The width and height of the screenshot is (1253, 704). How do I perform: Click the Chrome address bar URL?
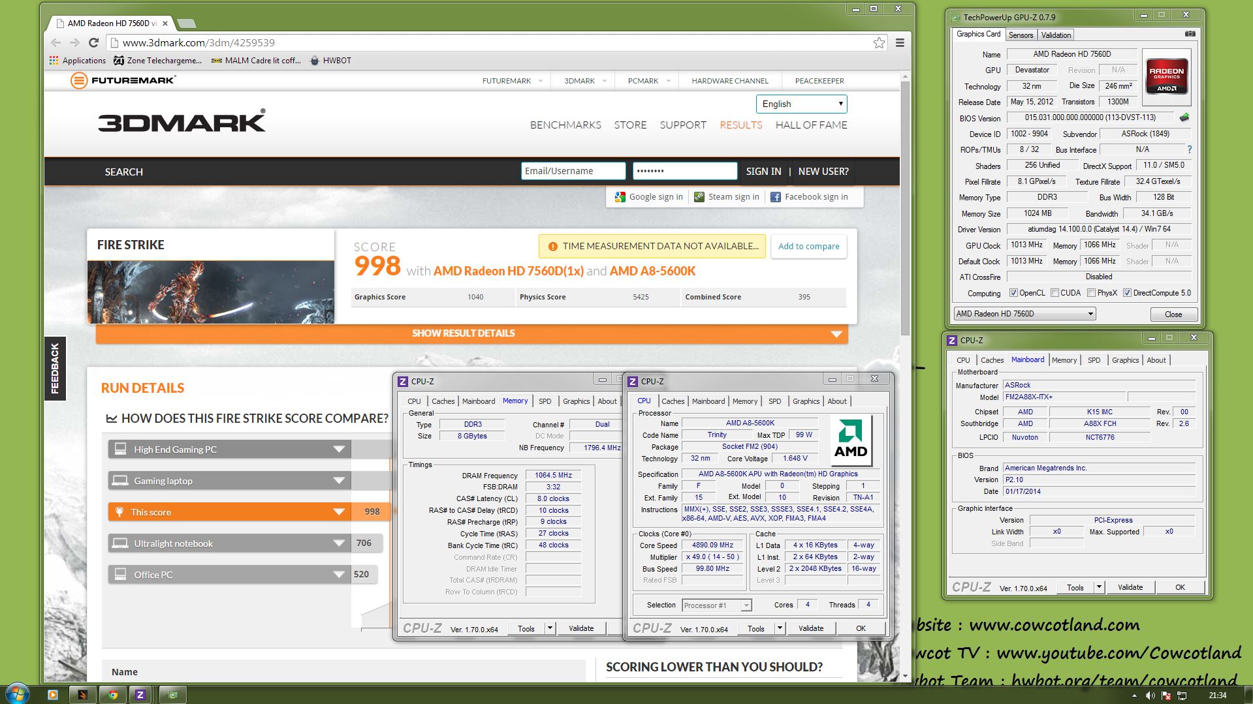[x=198, y=42]
